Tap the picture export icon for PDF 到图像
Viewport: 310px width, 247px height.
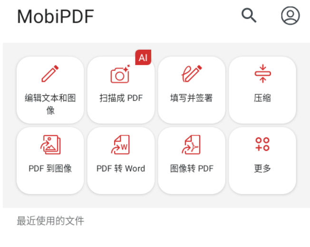(x=50, y=145)
